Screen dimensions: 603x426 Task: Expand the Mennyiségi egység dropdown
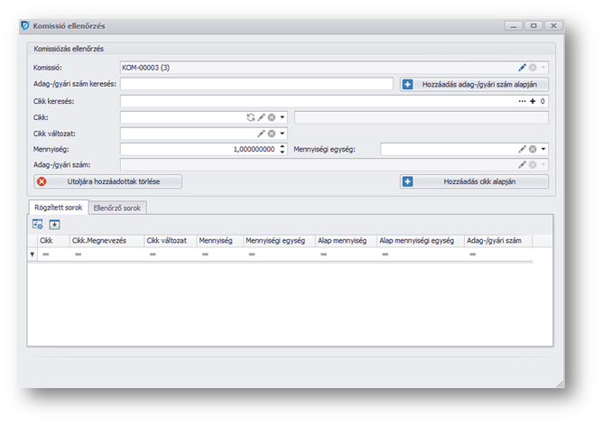[x=543, y=149]
